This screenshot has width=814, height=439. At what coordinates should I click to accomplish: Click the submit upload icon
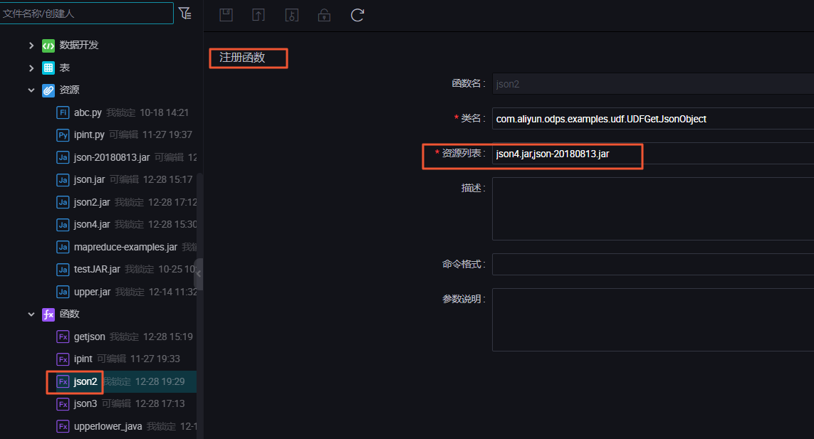259,14
